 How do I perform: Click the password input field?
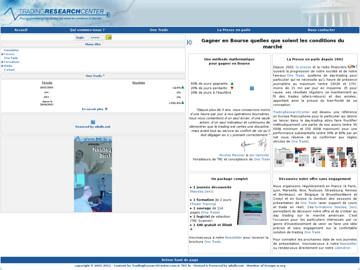click(98, 38)
